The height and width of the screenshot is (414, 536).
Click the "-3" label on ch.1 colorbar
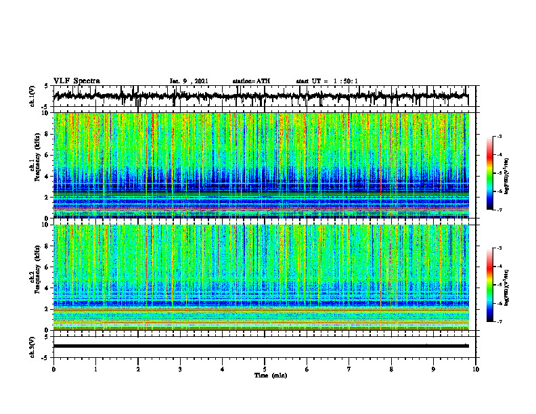tap(499, 136)
